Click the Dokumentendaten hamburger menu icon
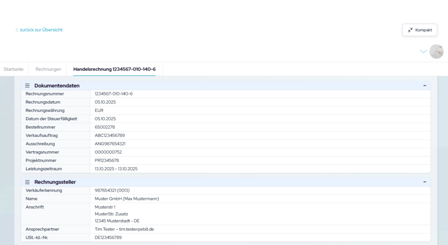The height and width of the screenshot is (245, 448). tap(27, 86)
